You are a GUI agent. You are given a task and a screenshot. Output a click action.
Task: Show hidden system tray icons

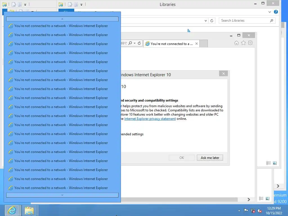tap(239, 211)
